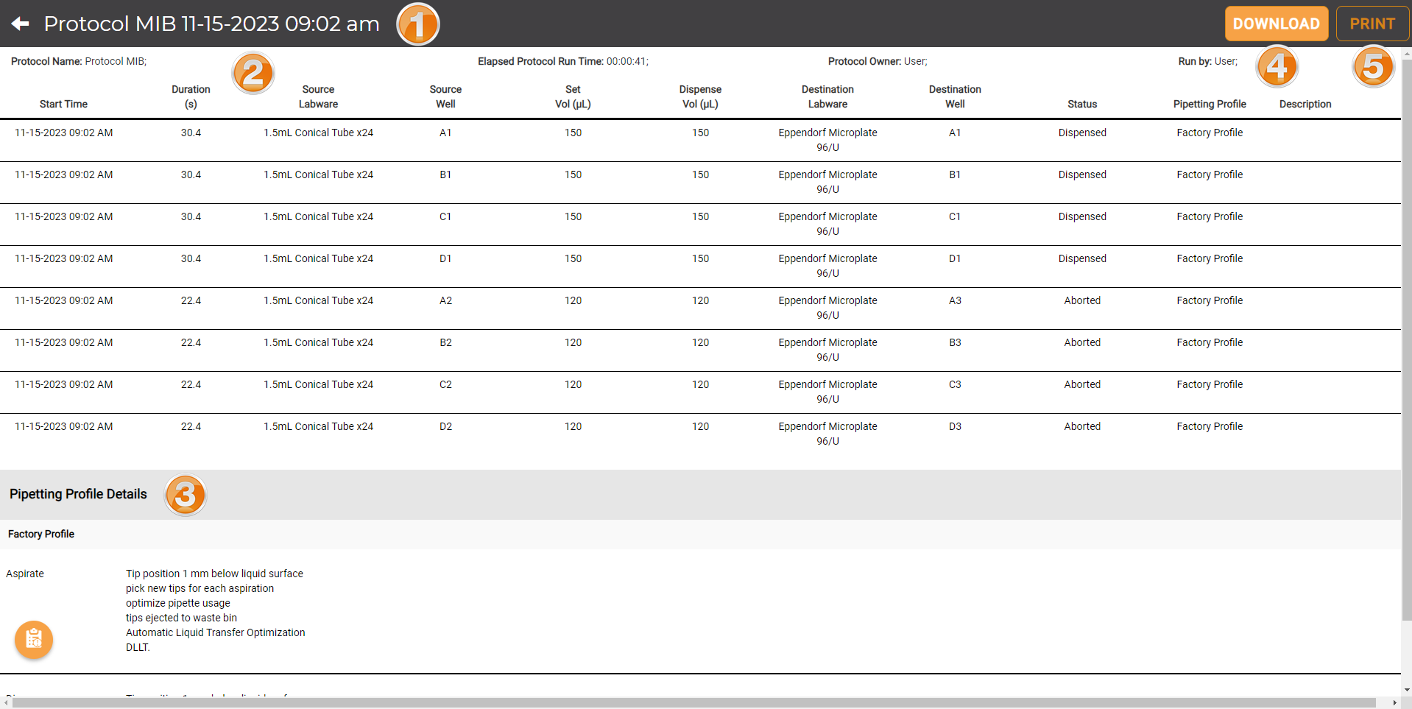
Task: Click the horizontal scrollbar right arrow
Action: (1394, 703)
